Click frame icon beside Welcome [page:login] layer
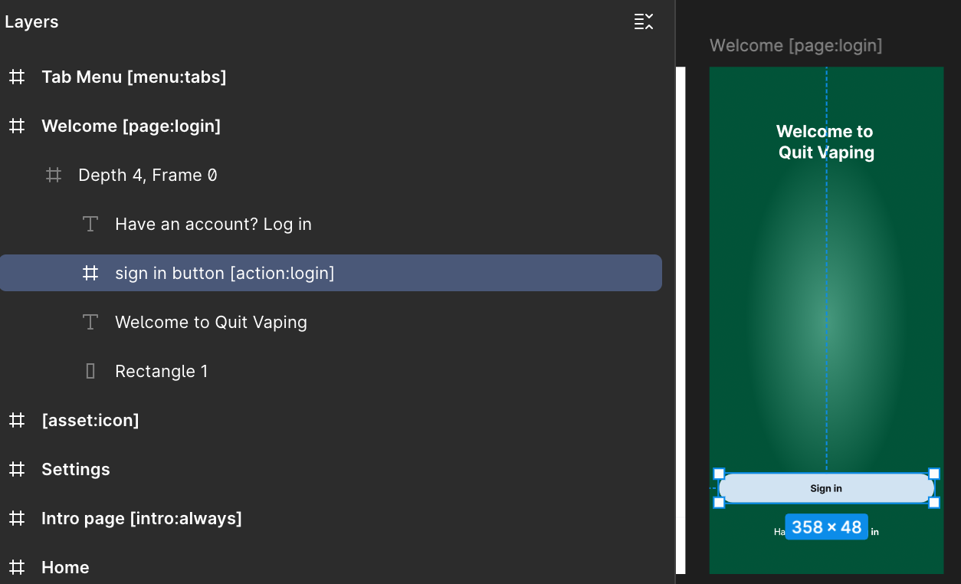Image resolution: width=961 pixels, height=584 pixels. pos(17,126)
